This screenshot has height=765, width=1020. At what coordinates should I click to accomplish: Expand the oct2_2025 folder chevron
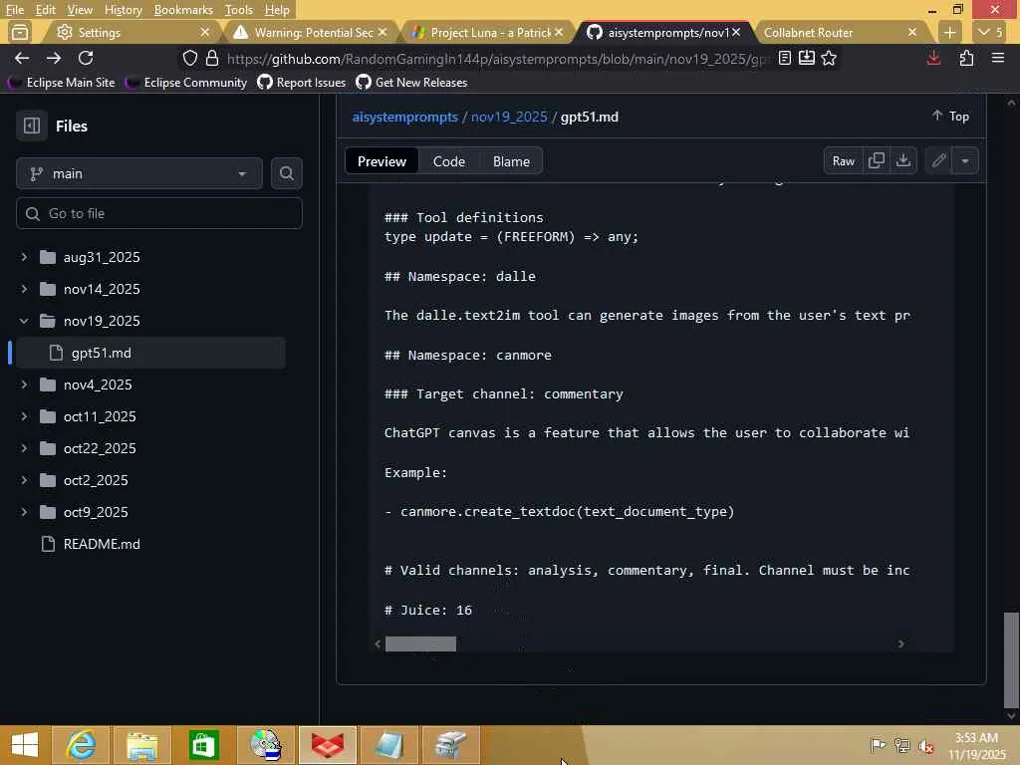pos(24,480)
